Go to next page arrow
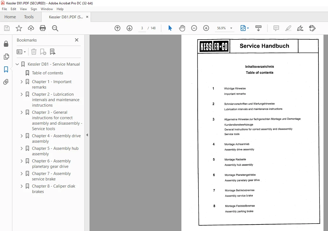 point(130,28)
